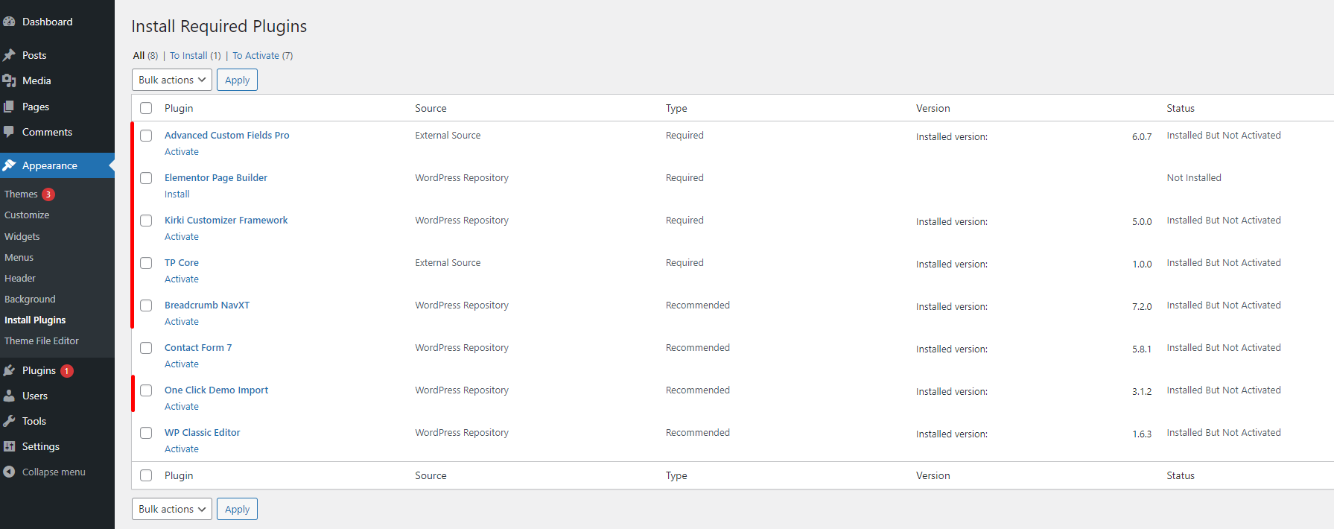The image size is (1334, 529).
Task: Click the Comments bubble icon
Action: (9, 132)
